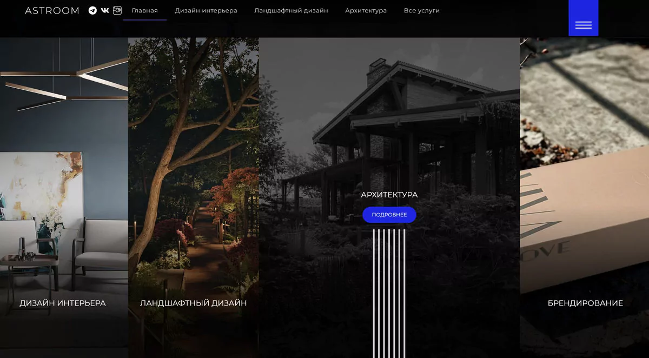Click the Подробнее button

[x=389, y=215]
